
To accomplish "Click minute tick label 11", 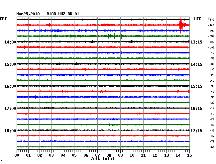I will coord(143,155).
